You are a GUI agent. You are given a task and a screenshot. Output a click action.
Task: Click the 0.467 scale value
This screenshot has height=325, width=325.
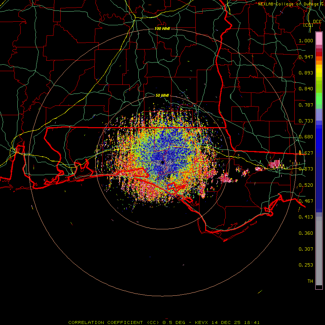coord(306,201)
